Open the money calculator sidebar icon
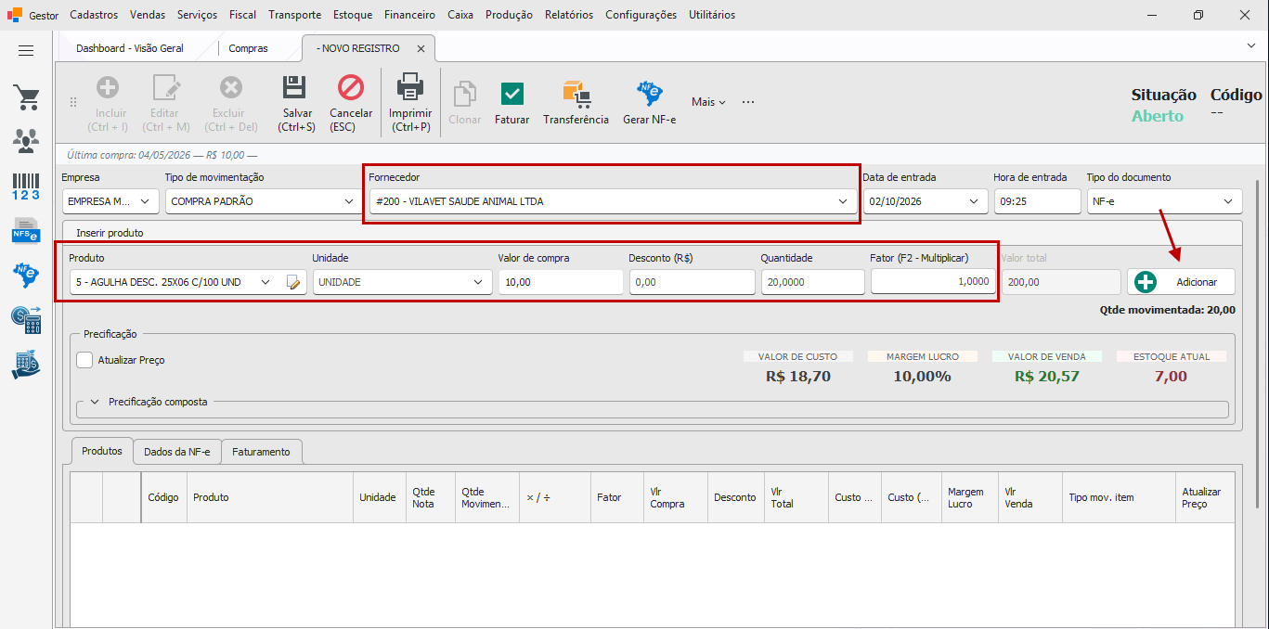 pos(26,320)
